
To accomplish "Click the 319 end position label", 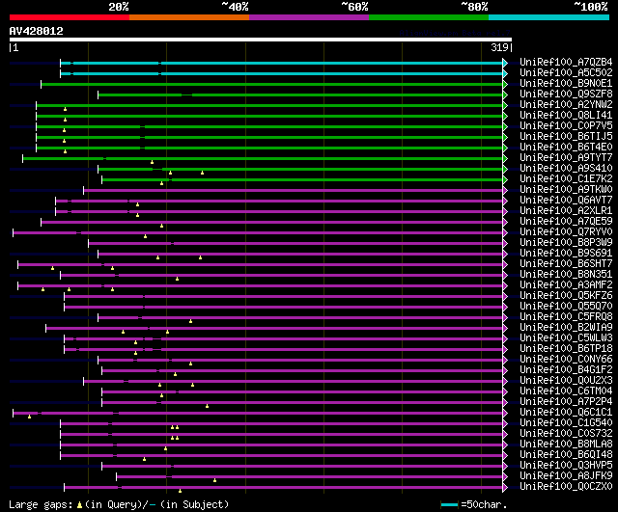I will [x=499, y=47].
